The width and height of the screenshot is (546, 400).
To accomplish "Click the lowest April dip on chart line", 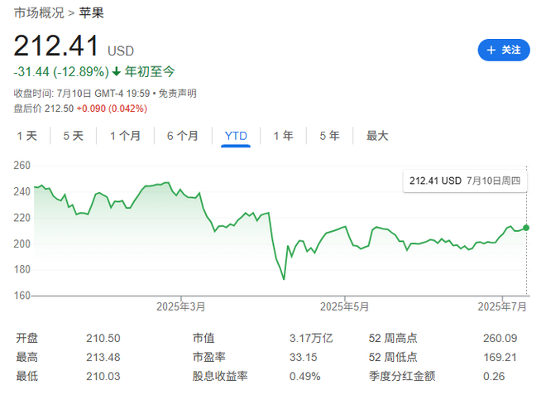I will [284, 279].
